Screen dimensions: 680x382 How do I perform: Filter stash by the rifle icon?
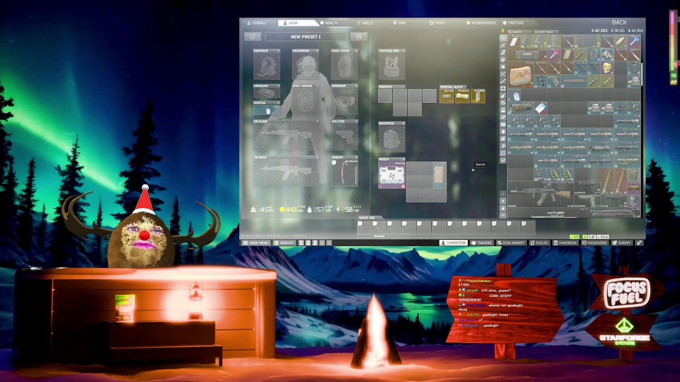point(503,46)
